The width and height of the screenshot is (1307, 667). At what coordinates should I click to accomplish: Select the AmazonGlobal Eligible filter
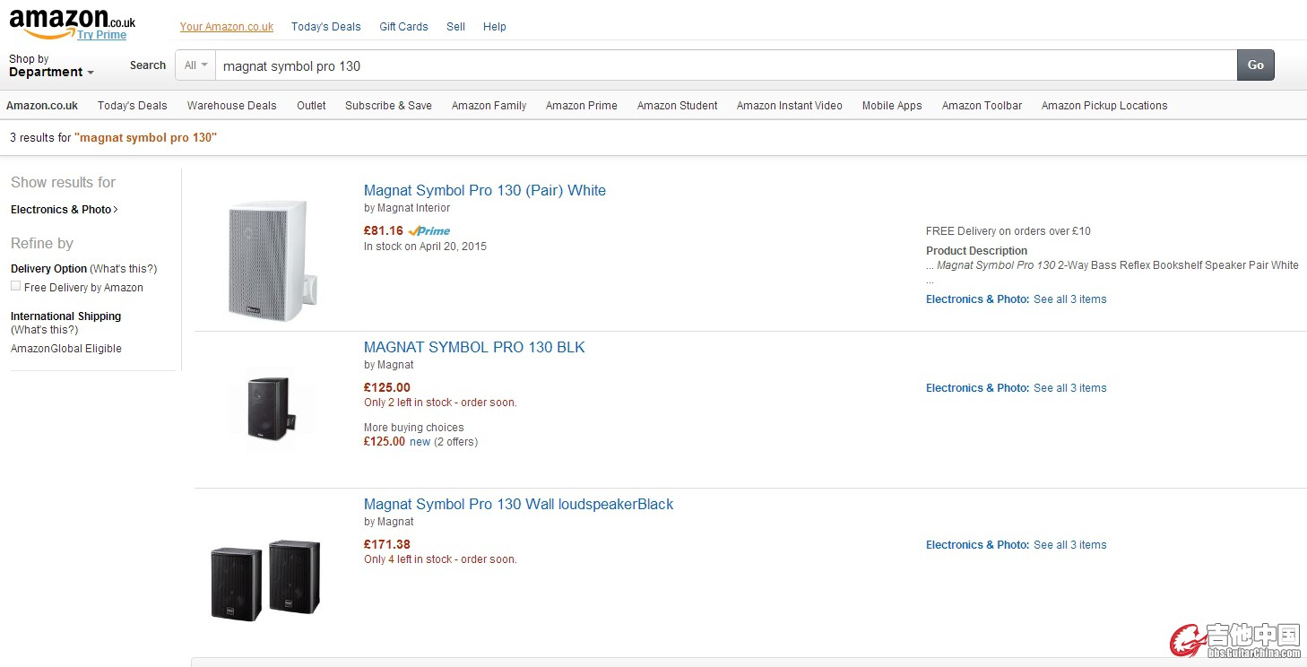pos(66,349)
